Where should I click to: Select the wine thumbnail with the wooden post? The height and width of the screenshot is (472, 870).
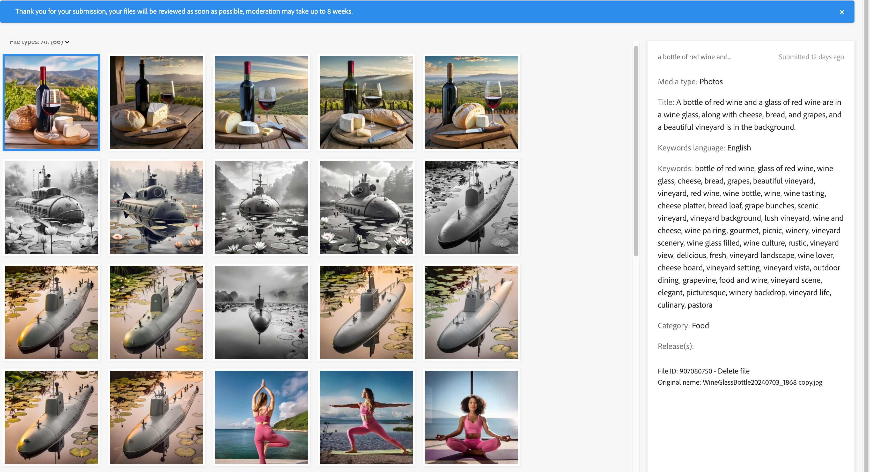(x=156, y=102)
